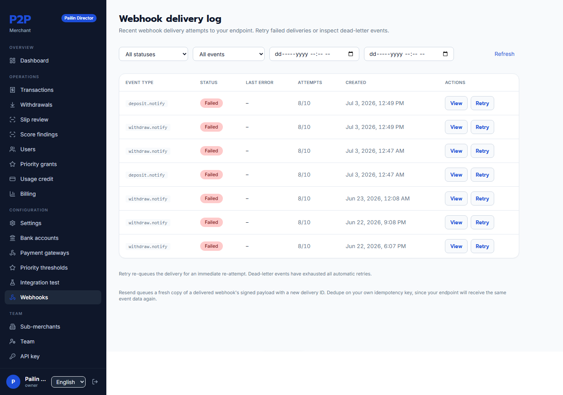Retry the Jun 22 6:07 PM delivery
This screenshot has width=563, height=395.
(x=482, y=246)
